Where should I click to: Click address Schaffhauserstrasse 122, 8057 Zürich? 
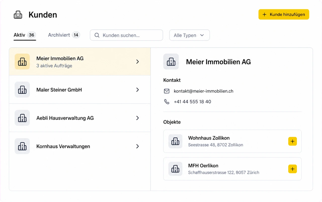coord(224,172)
